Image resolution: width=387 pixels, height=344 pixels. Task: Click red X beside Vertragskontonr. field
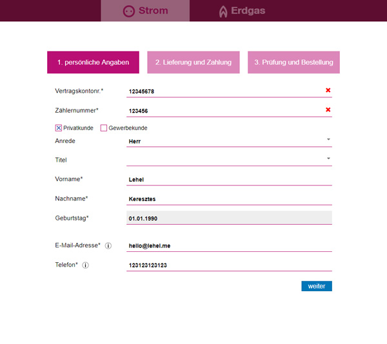[x=328, y=91]
